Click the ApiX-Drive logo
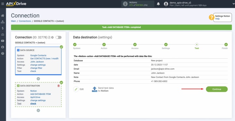Viewport: 235px width, 121px height. pyautogui.click(x=16, y=4)
